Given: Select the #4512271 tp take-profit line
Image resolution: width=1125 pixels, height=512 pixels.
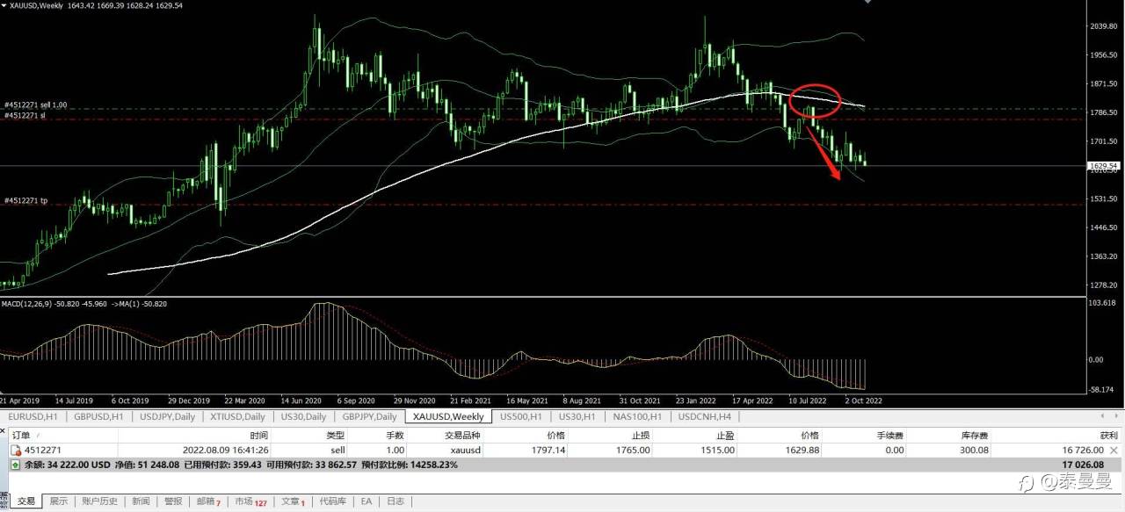Looking at the screenshot, I should (25, 200).
